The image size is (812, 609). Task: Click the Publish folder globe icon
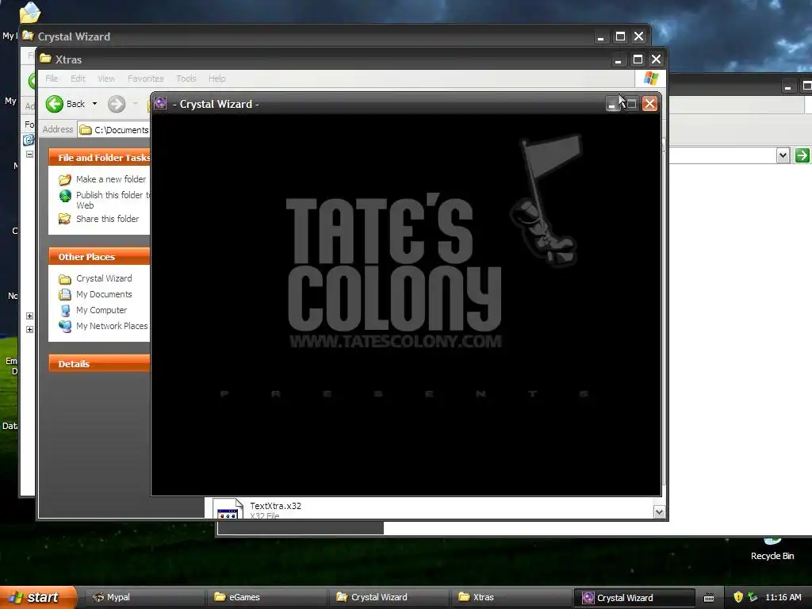click(x=65, y=196)
